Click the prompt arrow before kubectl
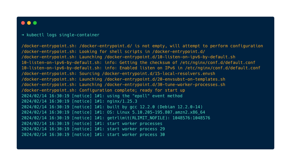This screenshot has height=166, width=291. [x=23, y=35]
